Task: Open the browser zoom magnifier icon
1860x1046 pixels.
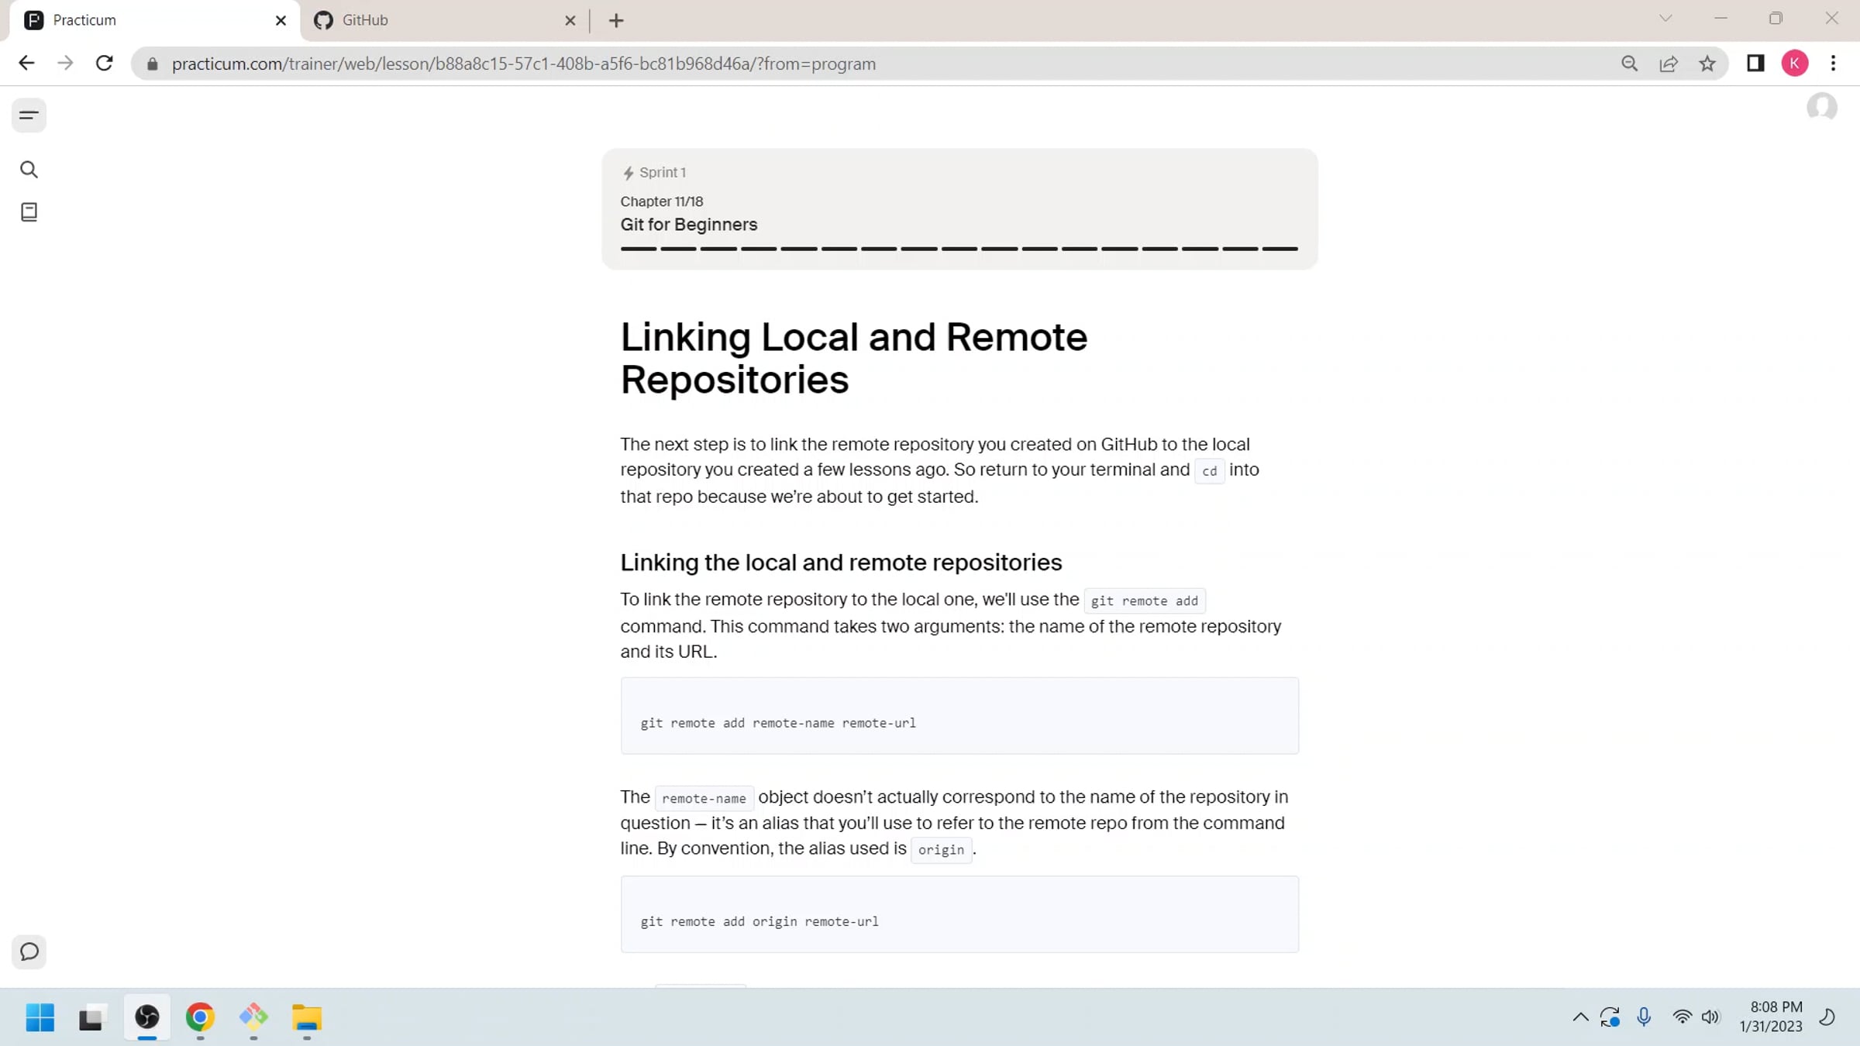Action: click(1630, 64)
